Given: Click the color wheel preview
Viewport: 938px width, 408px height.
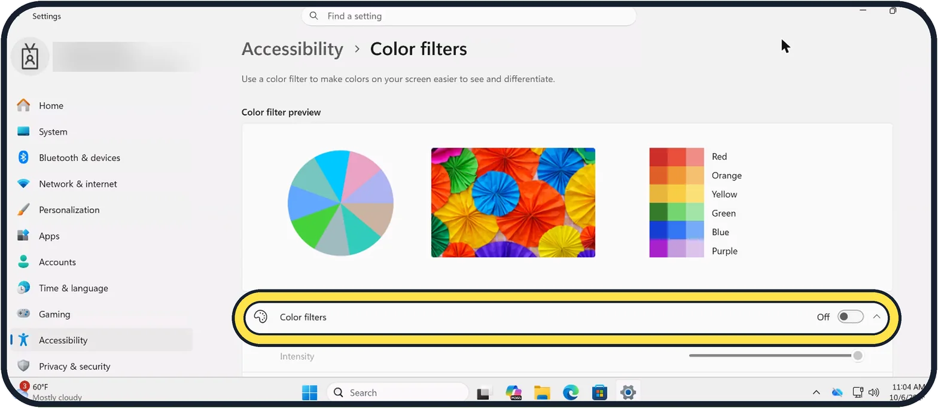Looking at the screenshot, I should pos(340,203).
